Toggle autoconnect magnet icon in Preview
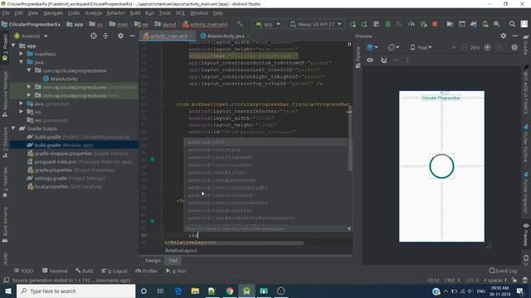 [x=383, y=60]
